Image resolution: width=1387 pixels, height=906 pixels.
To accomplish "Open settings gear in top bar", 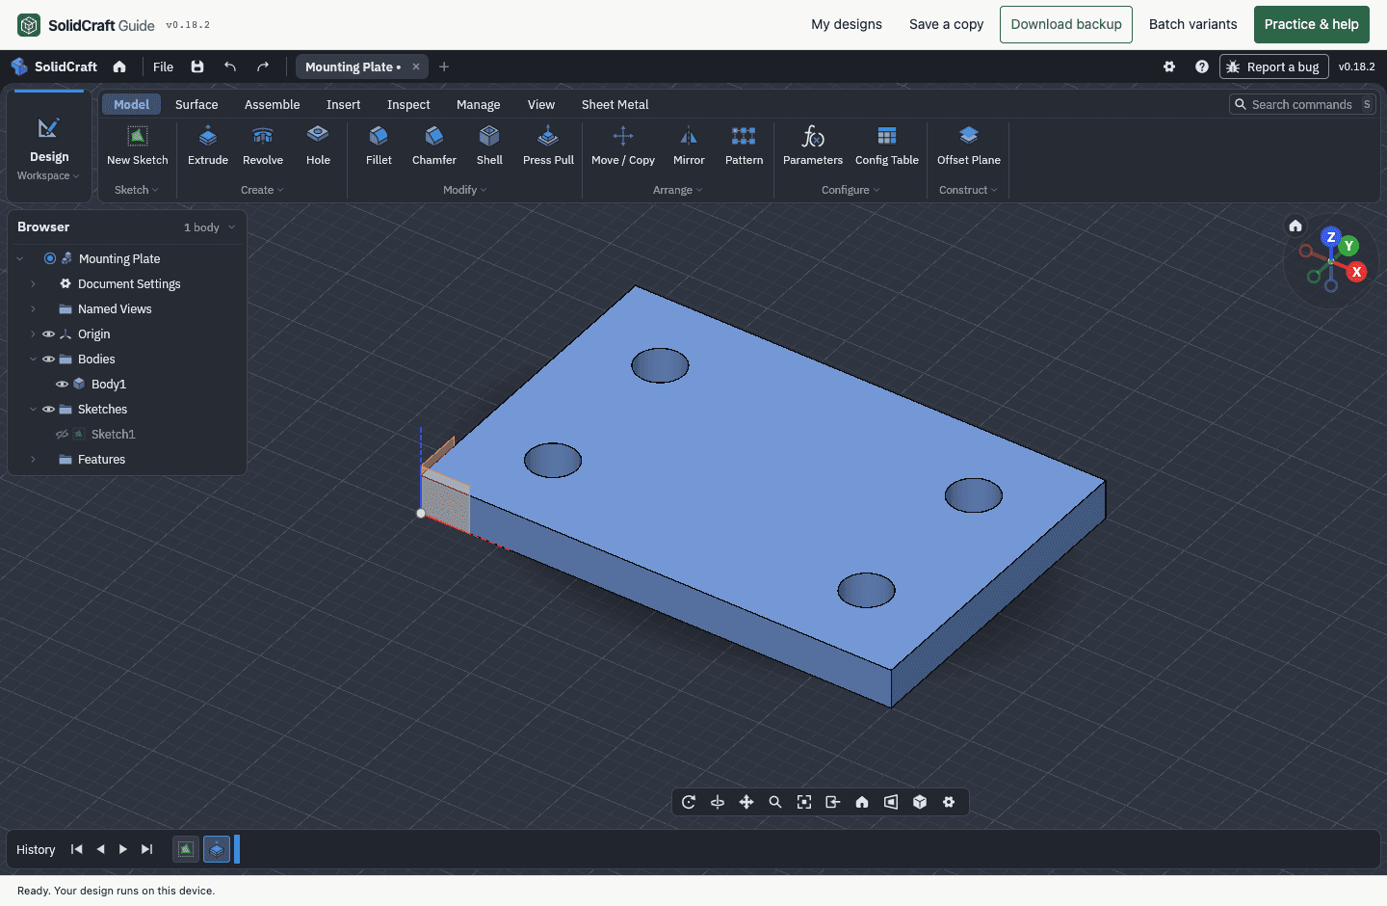I will click(x=1169, y=67).
